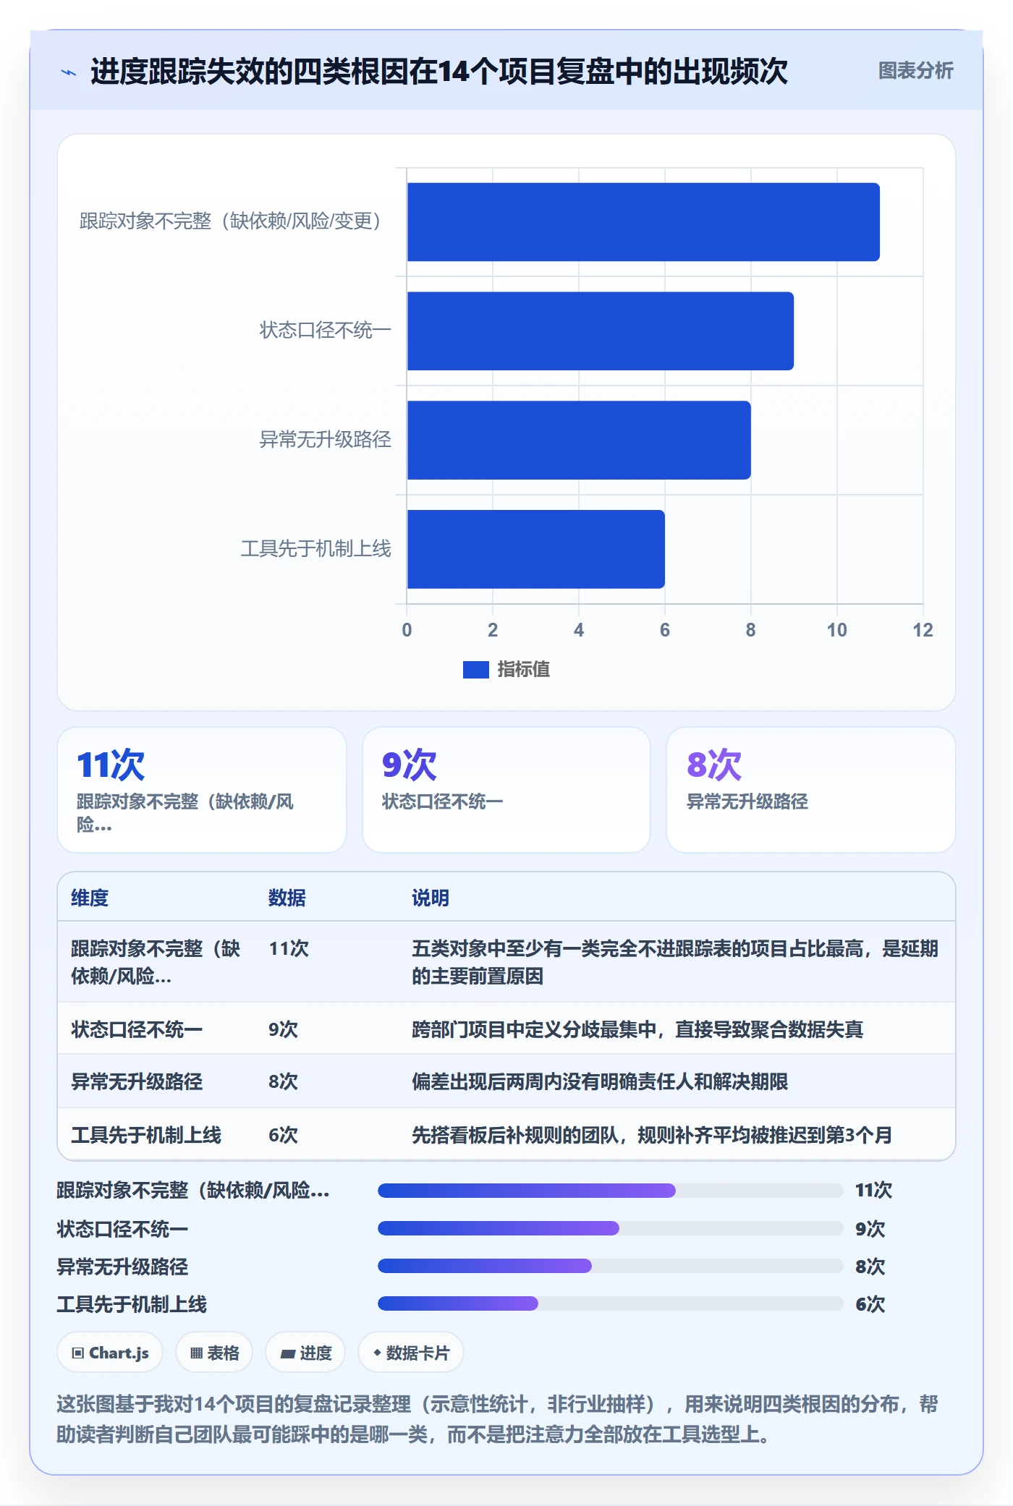This screenshot has width=1013, height=1506.
Task: Click the 异常无升级路径 bar in chart
Action: (579, 440)
